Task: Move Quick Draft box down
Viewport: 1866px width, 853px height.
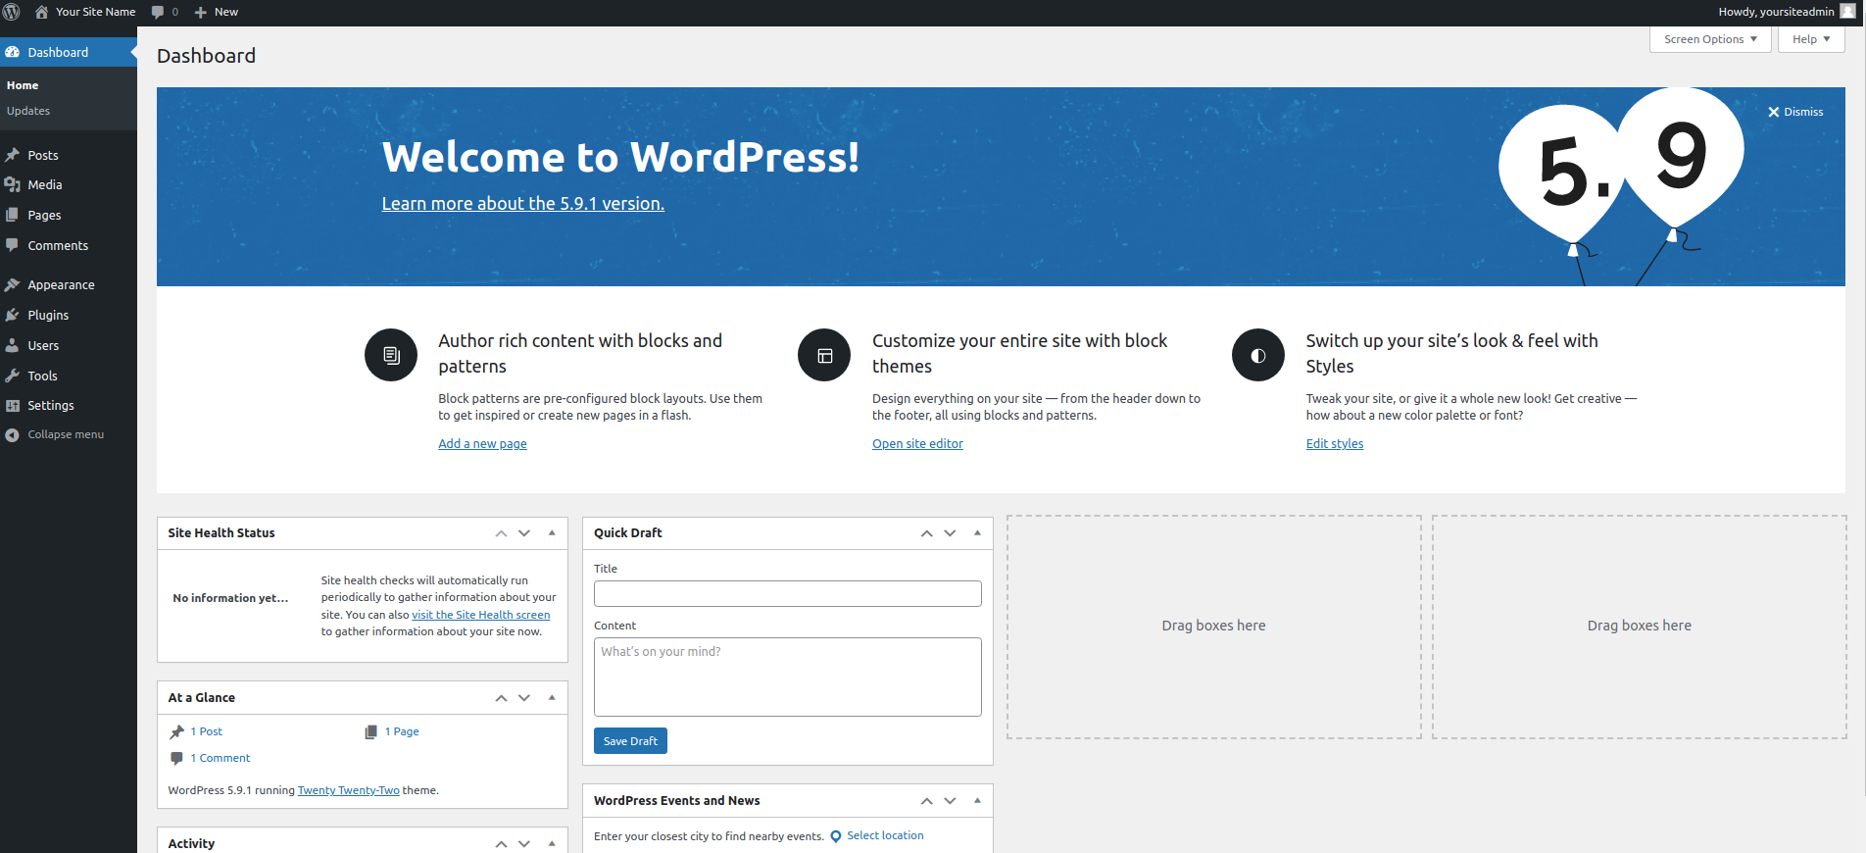Action: (x=950, y=533)
